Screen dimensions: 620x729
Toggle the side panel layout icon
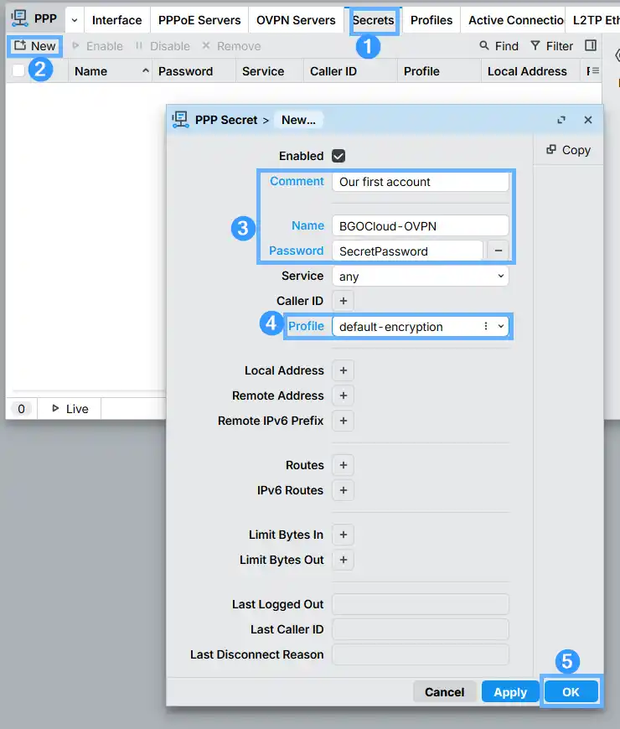pos(591,45)
